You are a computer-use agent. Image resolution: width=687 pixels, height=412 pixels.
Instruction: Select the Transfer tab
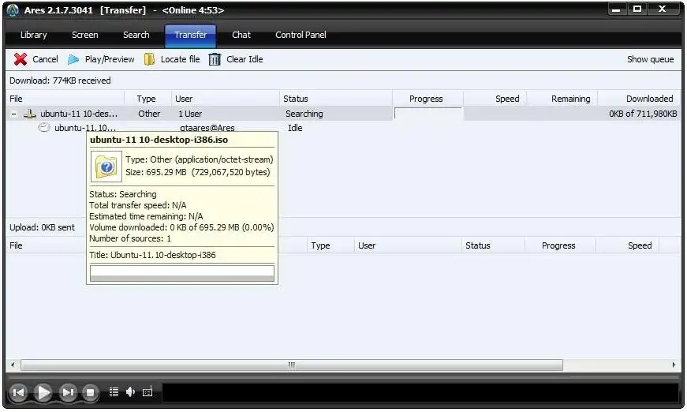(190, 35)
